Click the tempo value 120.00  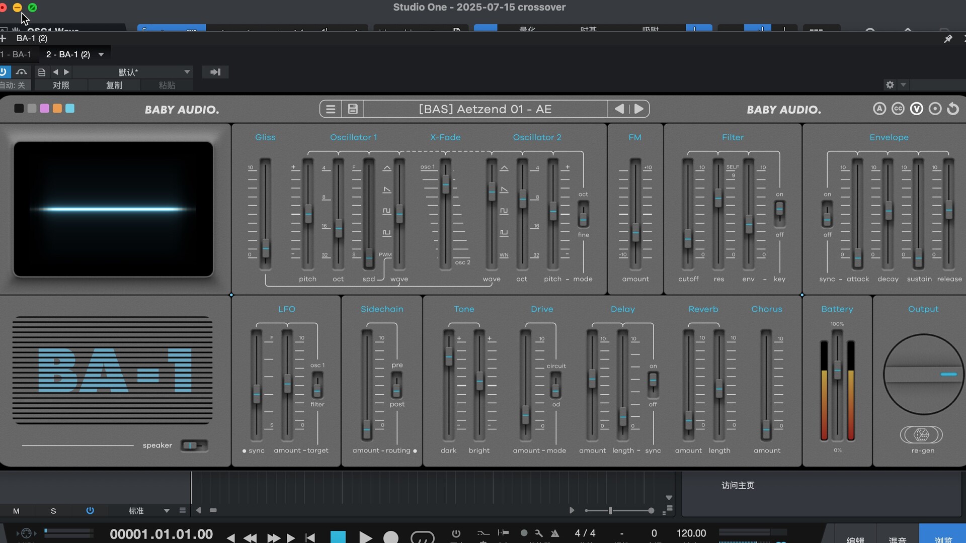[691, 533]
